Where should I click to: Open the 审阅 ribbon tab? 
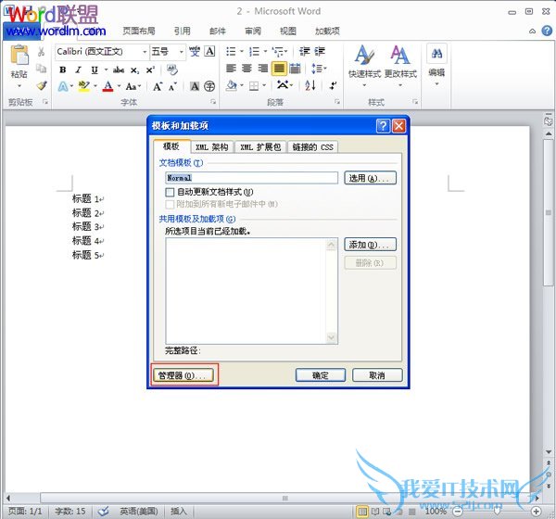click(253, 32)
